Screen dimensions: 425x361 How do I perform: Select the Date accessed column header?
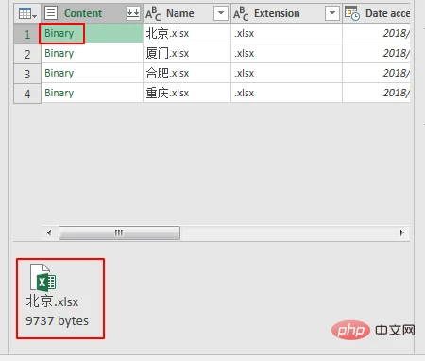(377, 13)
